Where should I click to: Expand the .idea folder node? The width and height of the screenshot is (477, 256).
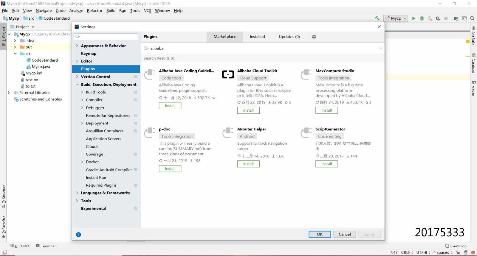coord(15,40)
